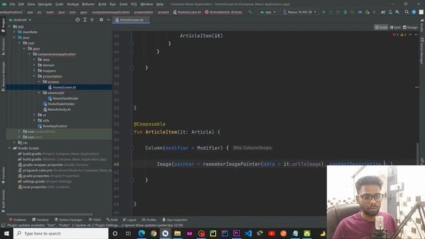Open the Profiler tool window
Image resolution: width=425 pixels, height=239 pixels.
click(x=149, y=220)
